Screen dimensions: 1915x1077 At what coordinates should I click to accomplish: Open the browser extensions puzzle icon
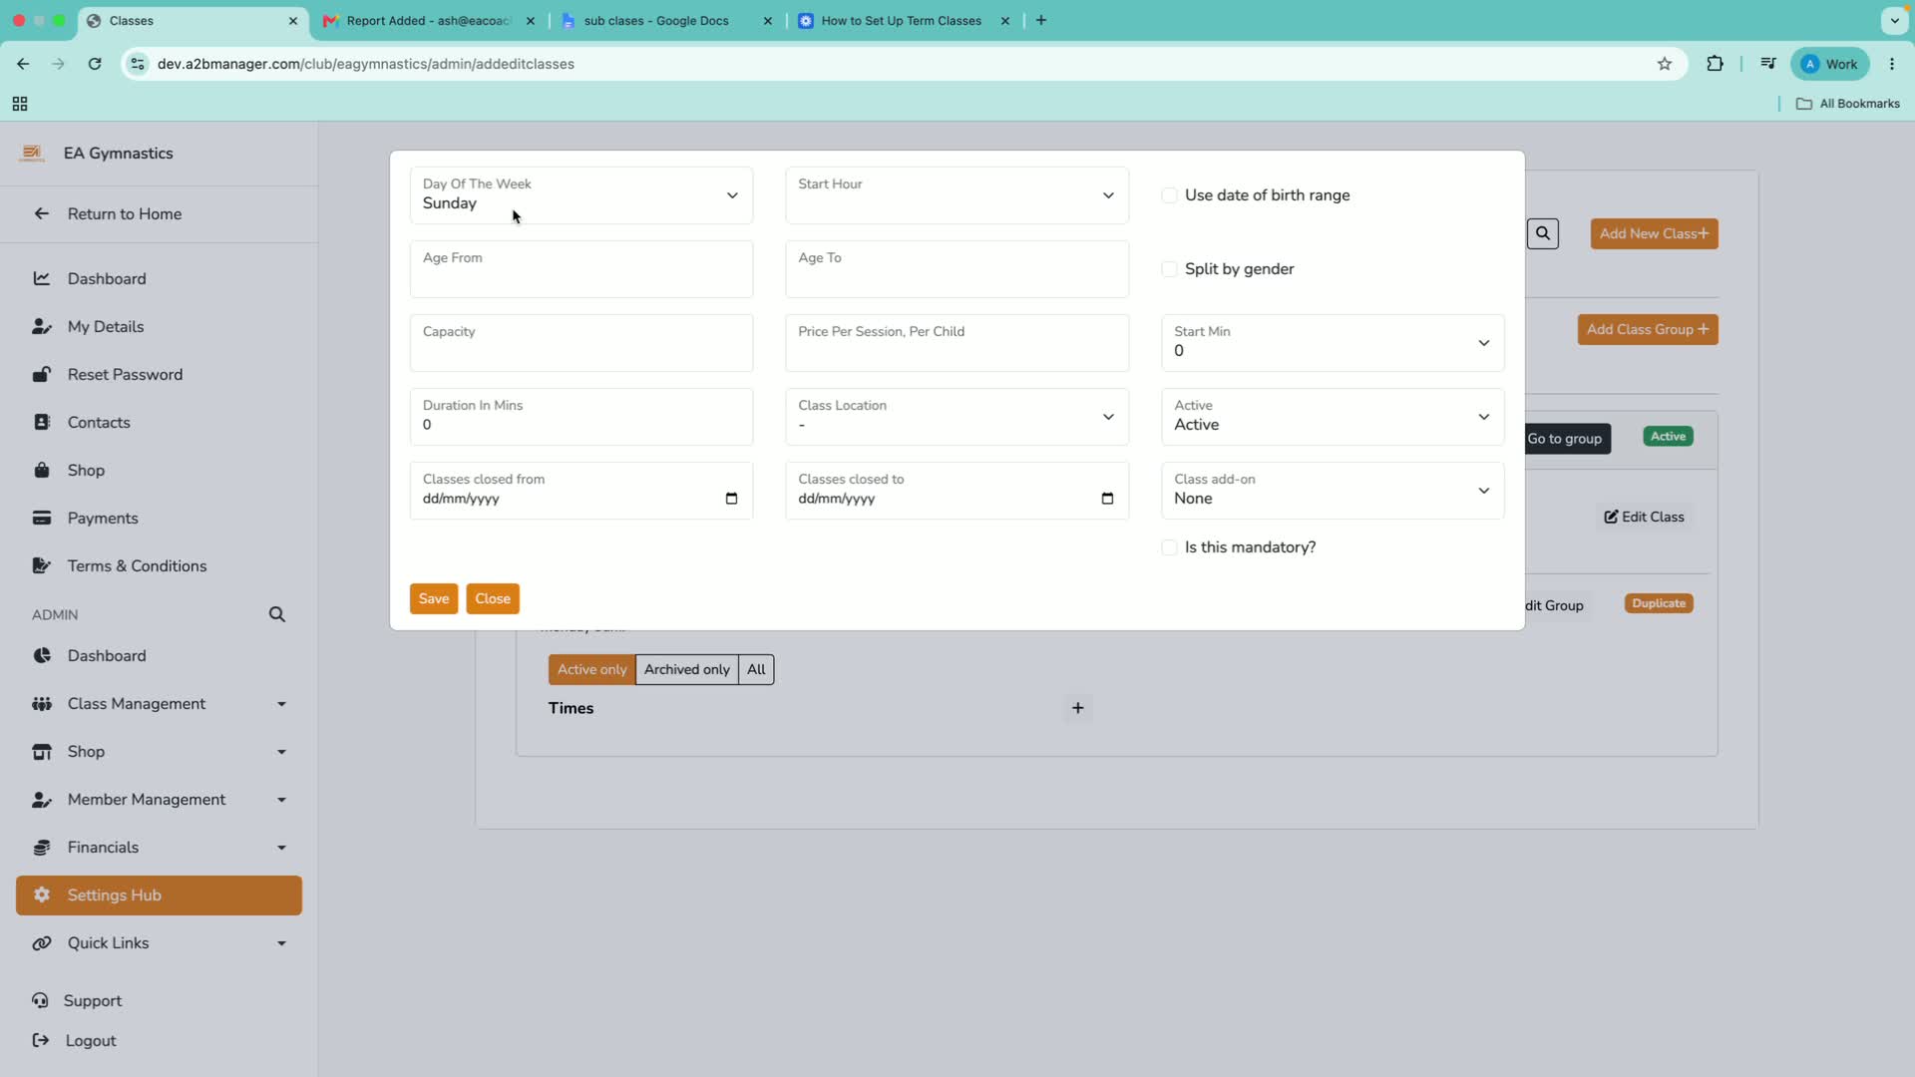1715,64
